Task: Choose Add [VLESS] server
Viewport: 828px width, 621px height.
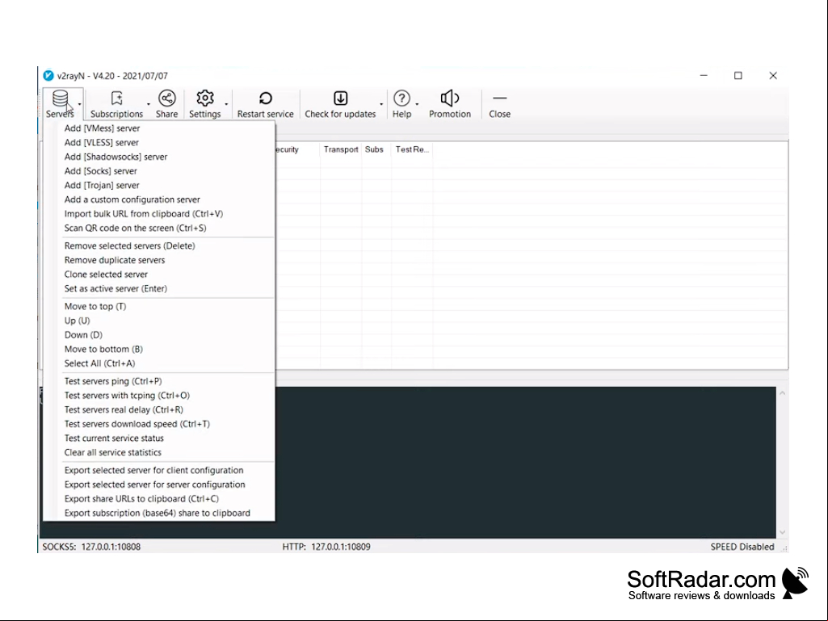Action: 159,143
